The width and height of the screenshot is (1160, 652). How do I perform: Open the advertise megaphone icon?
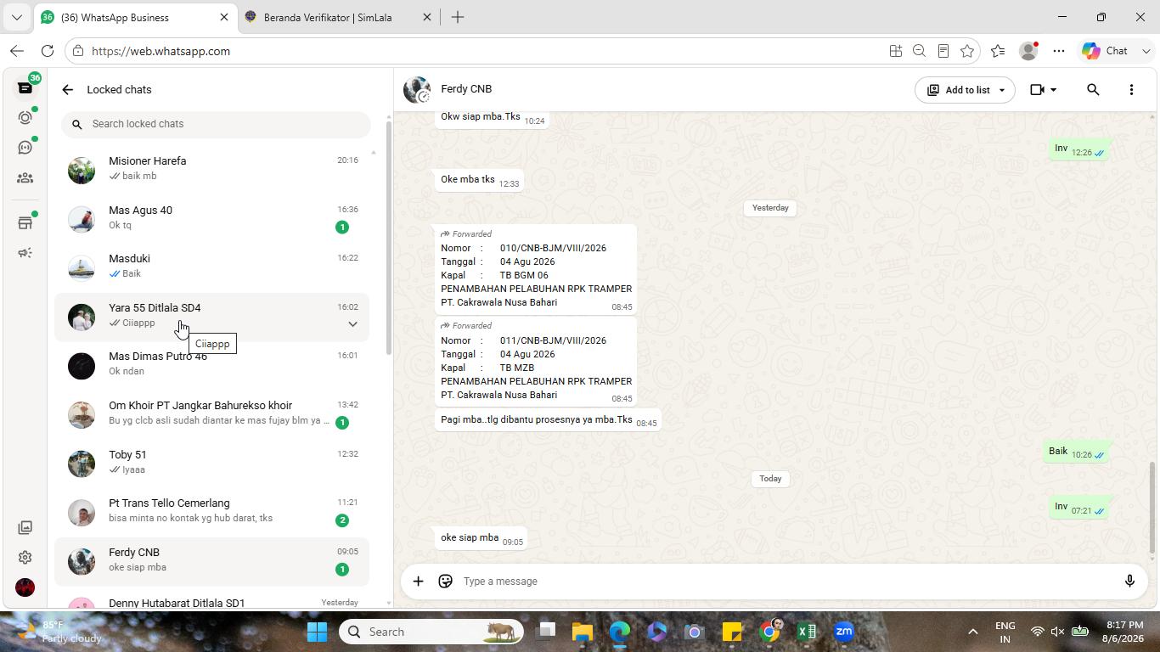25,253
